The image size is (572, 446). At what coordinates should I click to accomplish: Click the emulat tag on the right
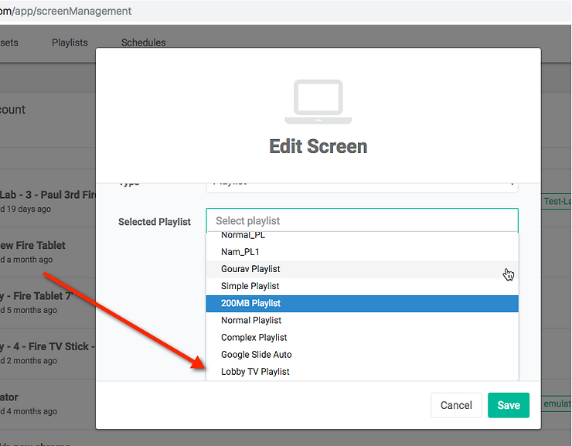tap(557, 403)
